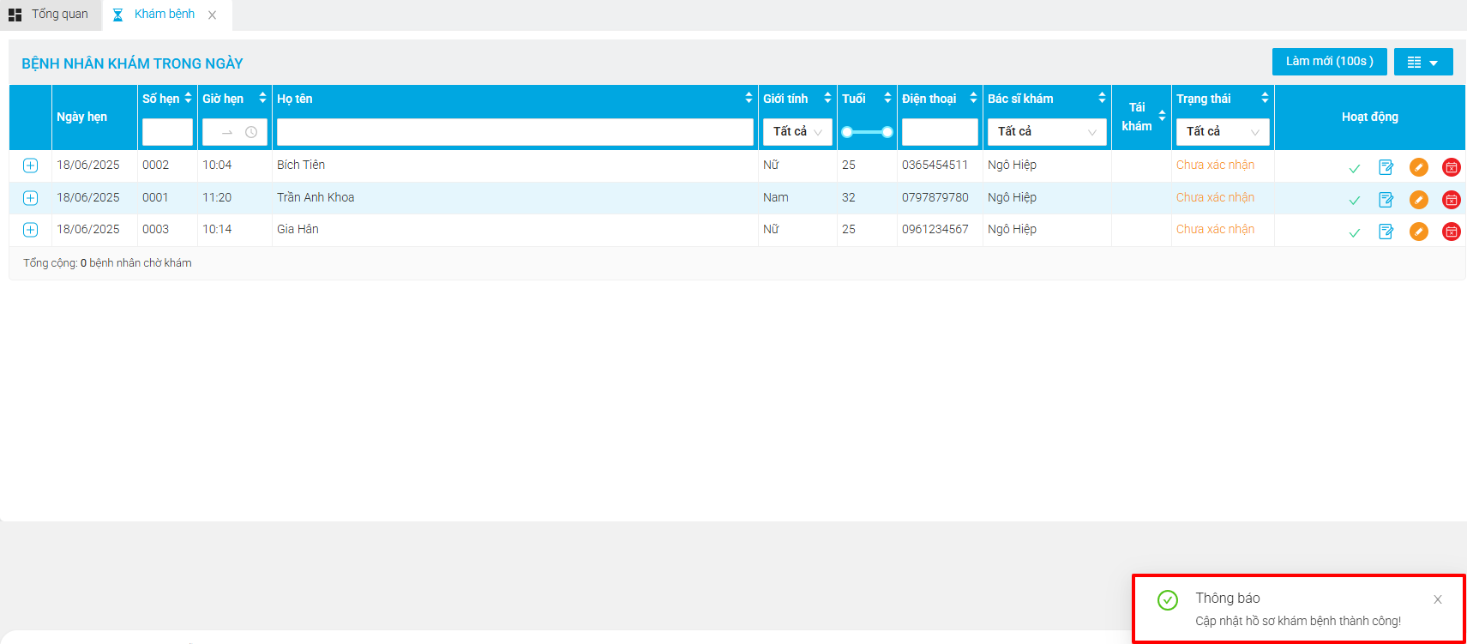Click phone number 0797879780
1467x644 pixels.
(x=935, y=198)
